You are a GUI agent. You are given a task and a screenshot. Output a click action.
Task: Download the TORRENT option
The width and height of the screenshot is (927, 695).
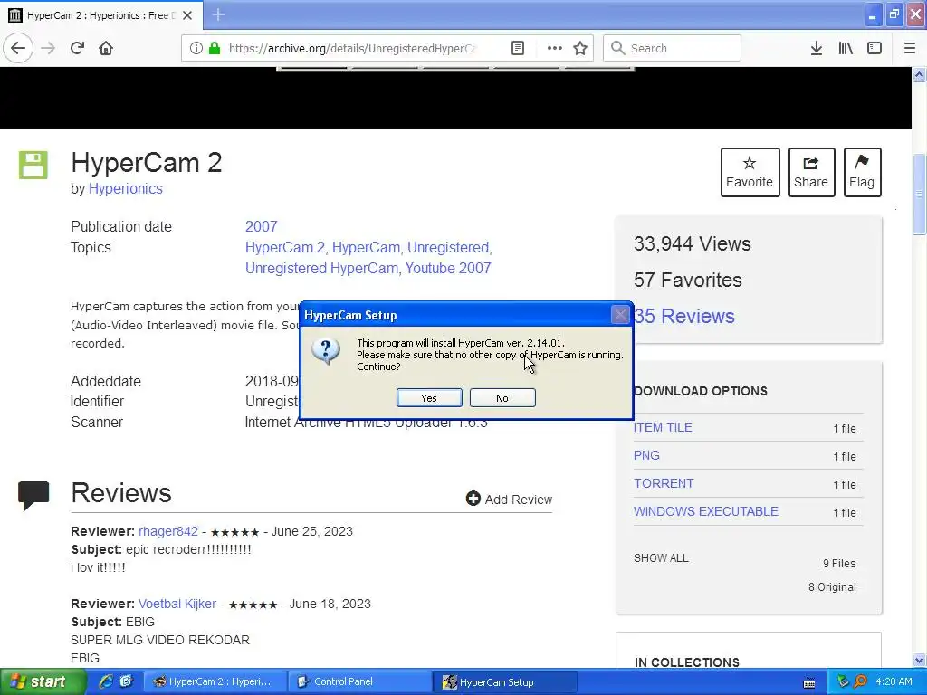[664, 483]
